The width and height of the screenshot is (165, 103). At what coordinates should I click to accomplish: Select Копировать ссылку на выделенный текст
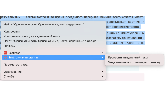point(53,36)
